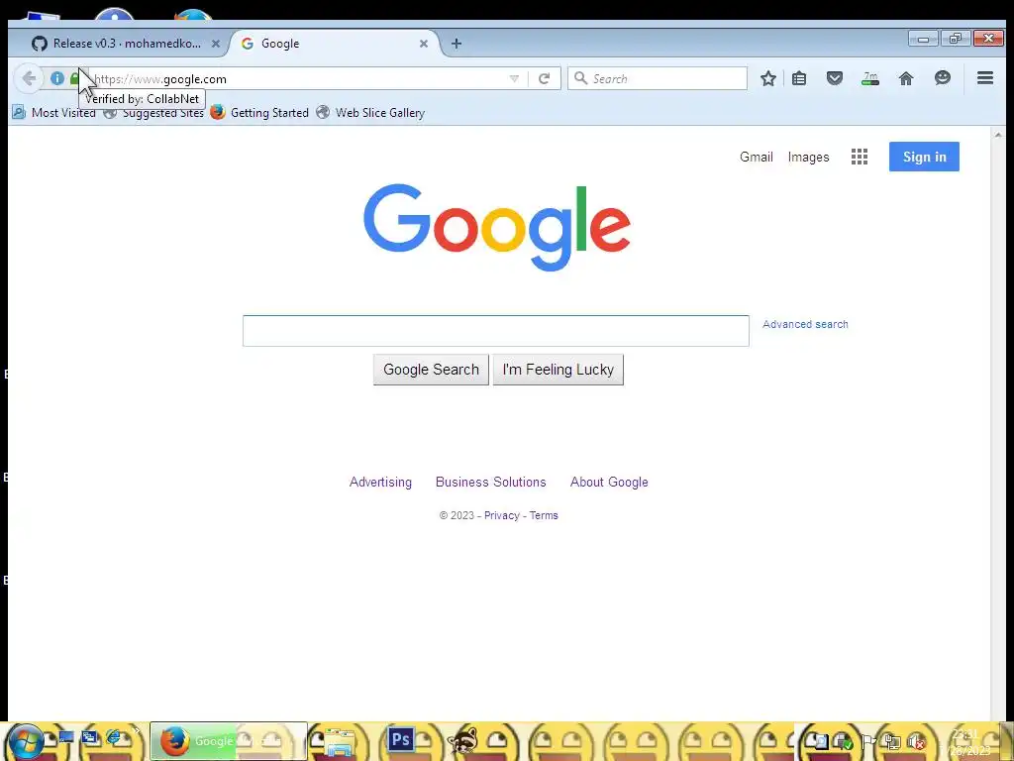Open the Images link

coord(808,157)
